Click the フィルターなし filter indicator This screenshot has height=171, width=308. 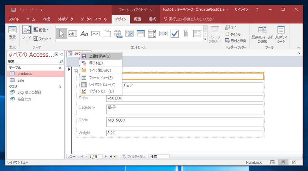(x=134, y=156)
